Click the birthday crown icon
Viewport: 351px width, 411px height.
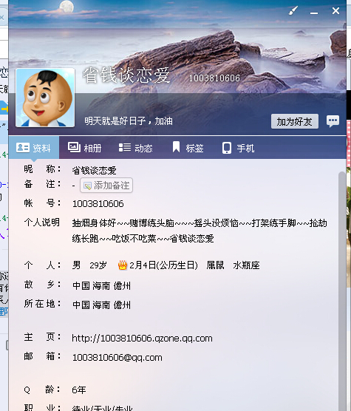click(123, 265)
